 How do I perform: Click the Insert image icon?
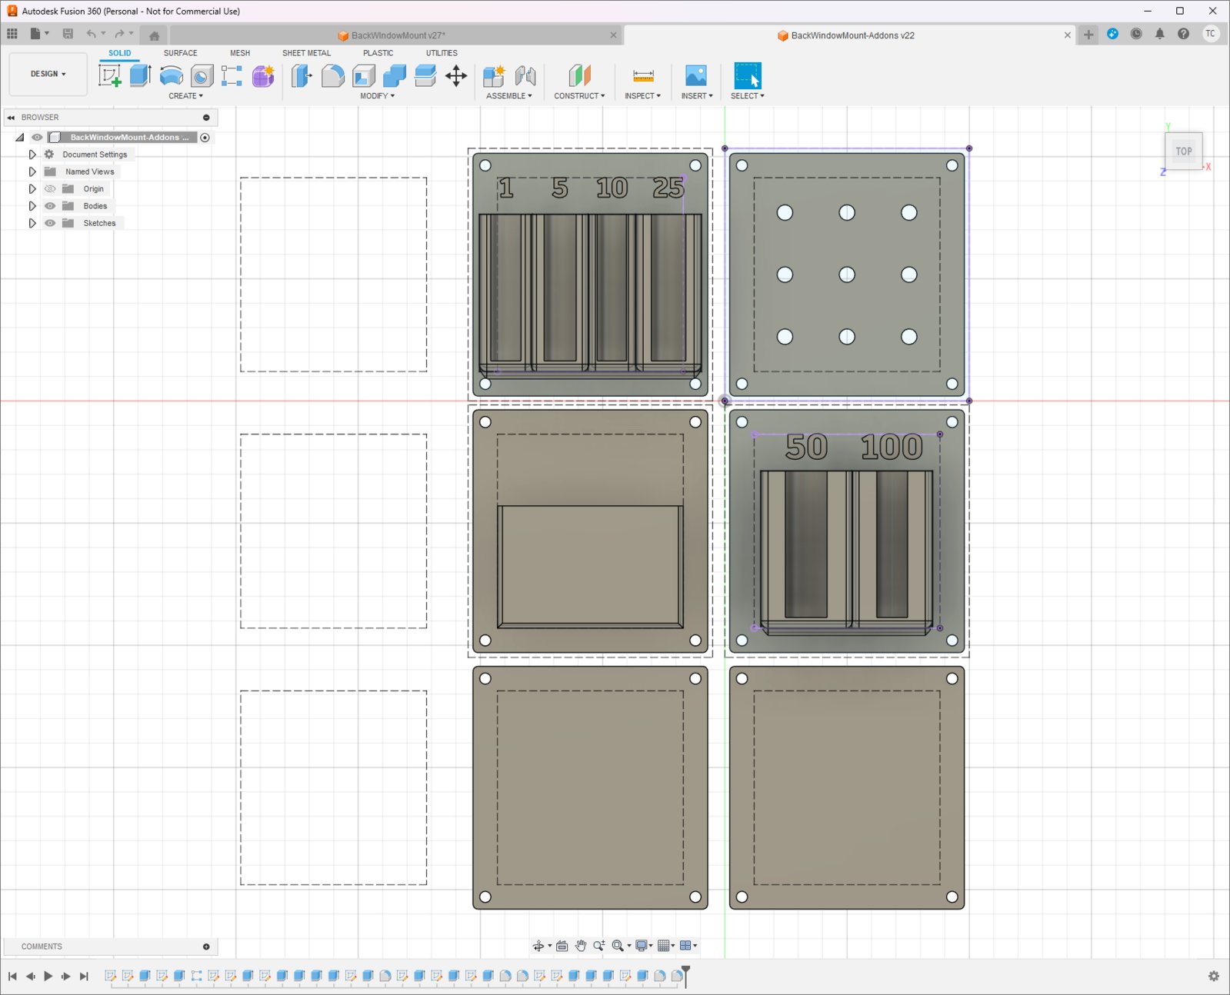click(x=696, y=75)
